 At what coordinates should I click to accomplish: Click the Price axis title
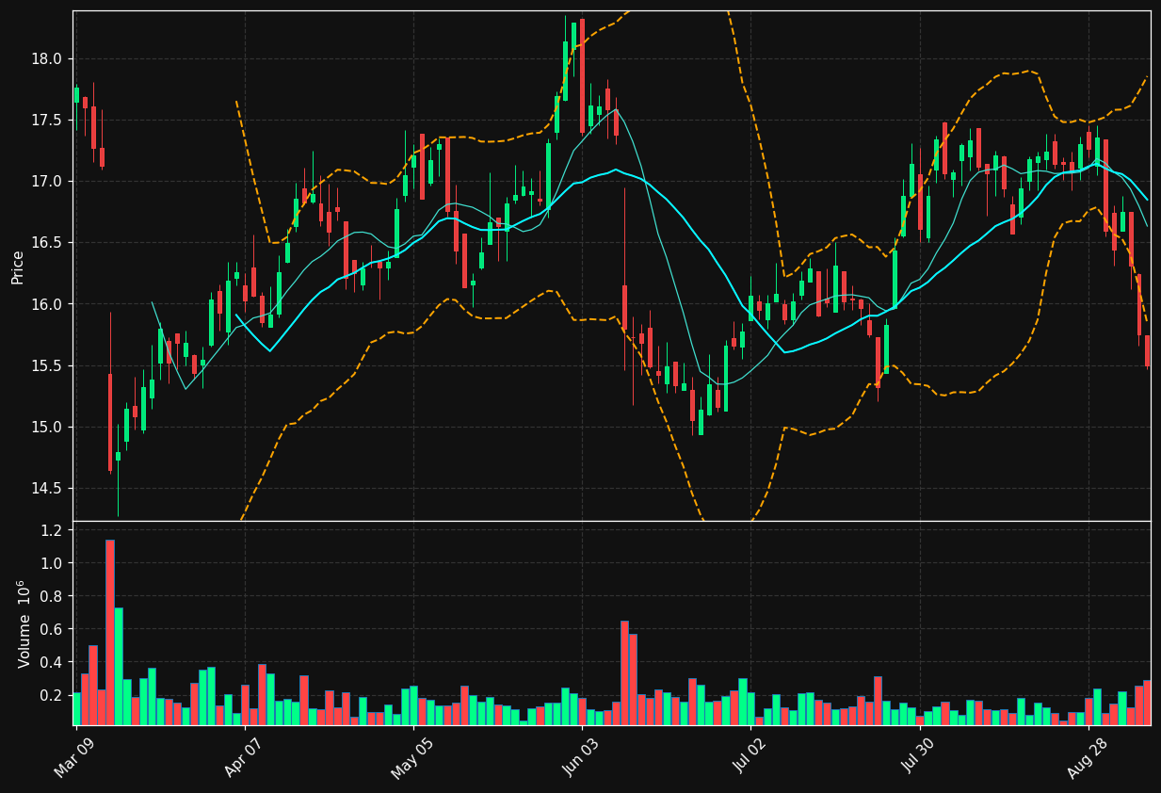(18, 267)
